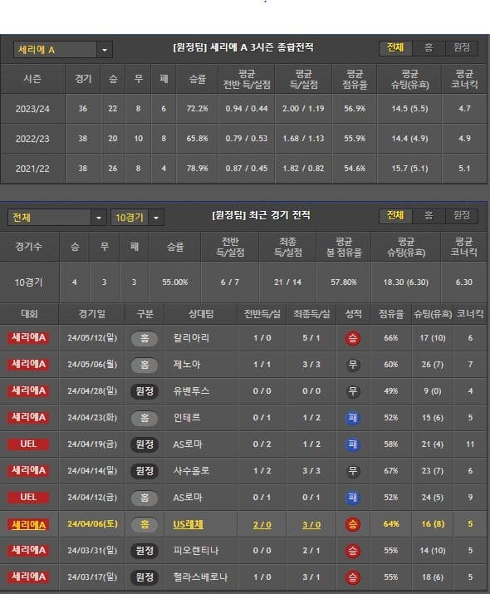Open the US레체 team link
This screenshot has width=490, height=594.
tap(189, 524)
